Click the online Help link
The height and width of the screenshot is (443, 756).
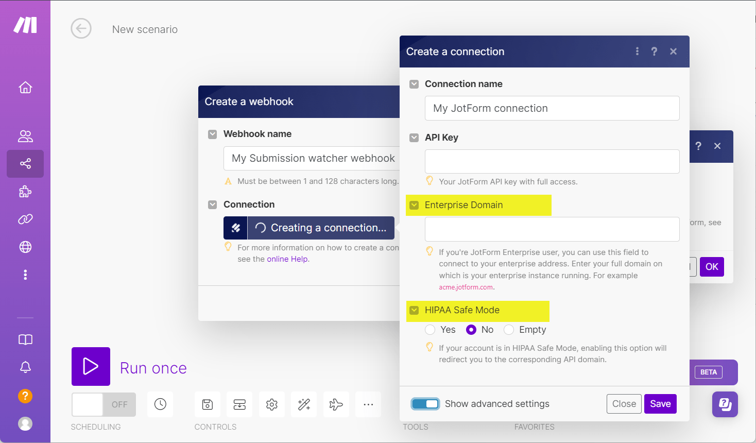click(x=287, y=259)
